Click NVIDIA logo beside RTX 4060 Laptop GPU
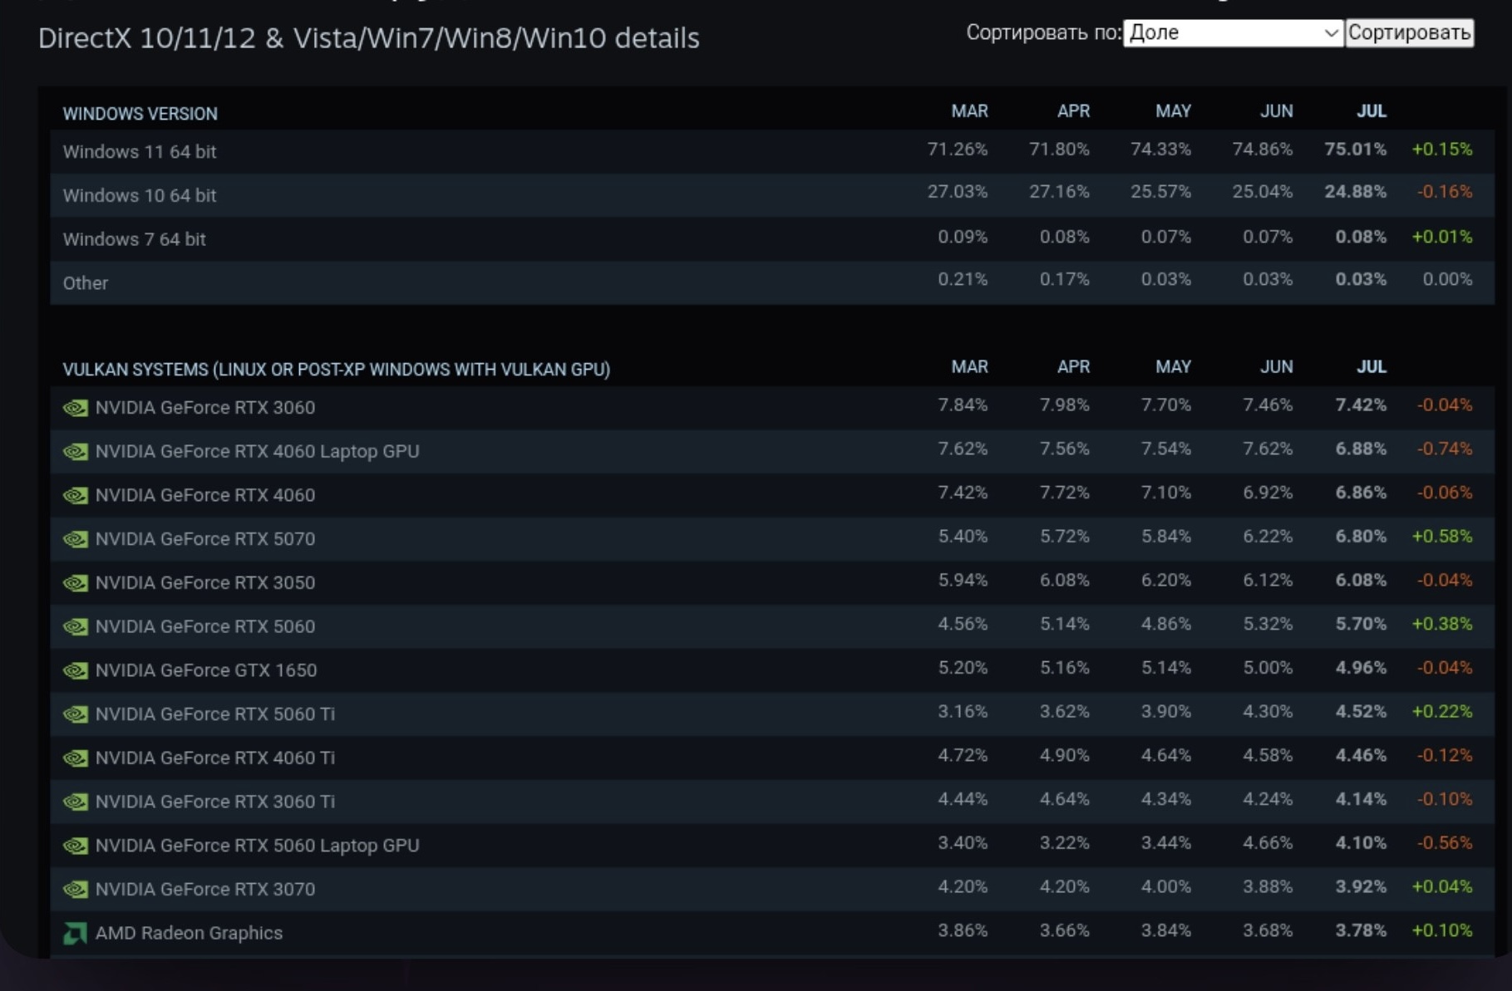Image resolution: width=1512 pixels, height=991 pixels. tap(76, 452)
